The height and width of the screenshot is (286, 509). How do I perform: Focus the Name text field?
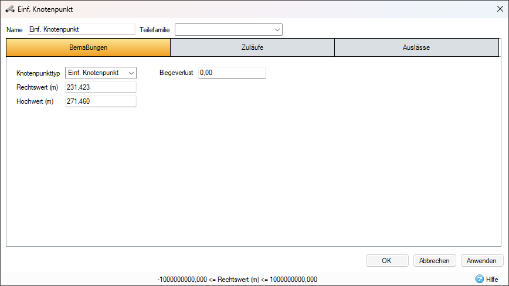click(82, 29)
